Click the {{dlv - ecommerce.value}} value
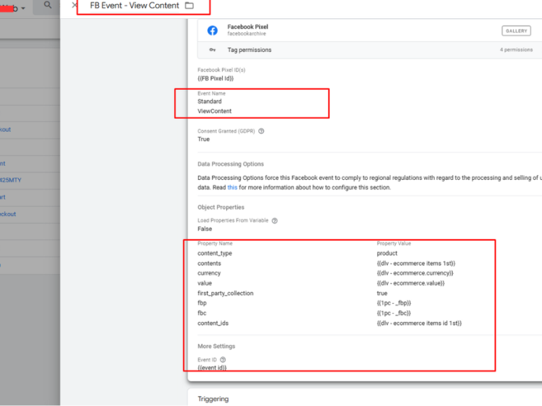This screenshot has height=406, width=542. tap(411, 283)
